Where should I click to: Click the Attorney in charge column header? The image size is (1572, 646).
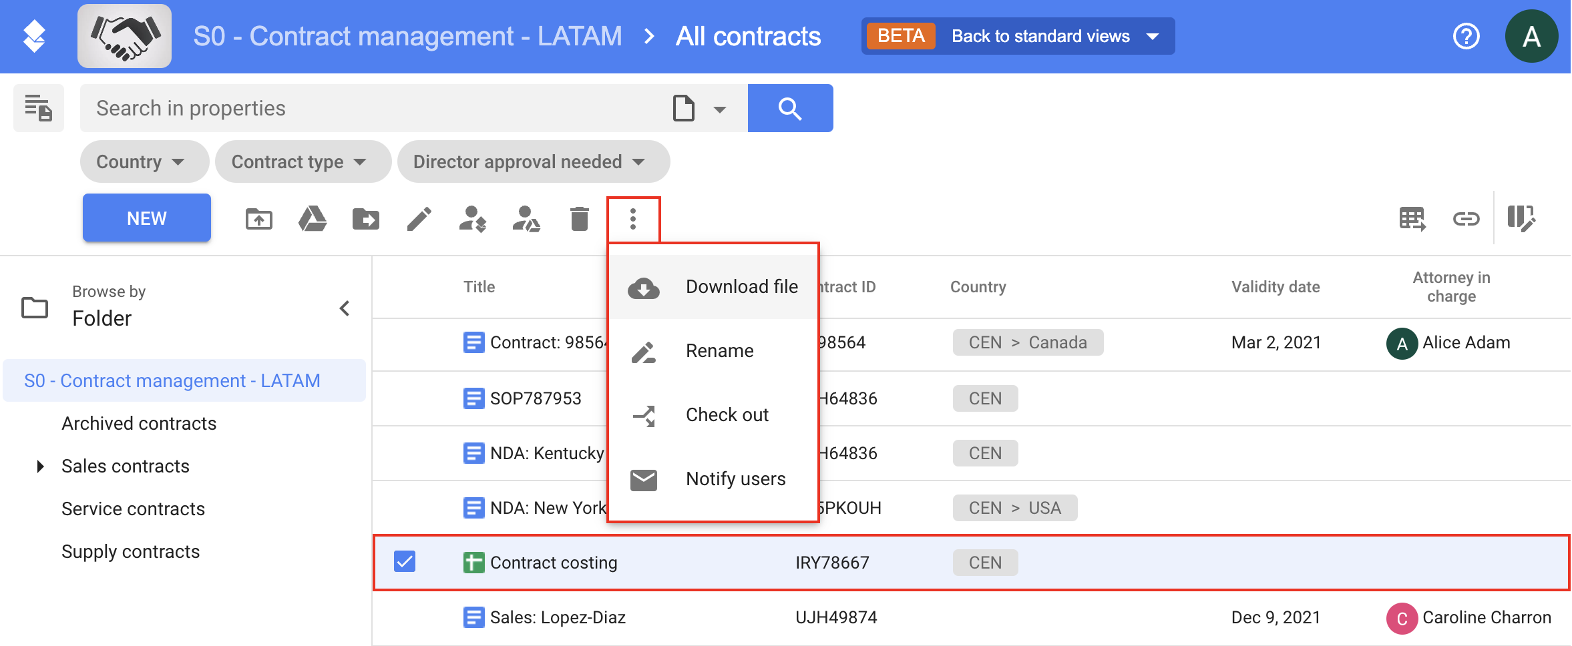tap(1451, 287)
